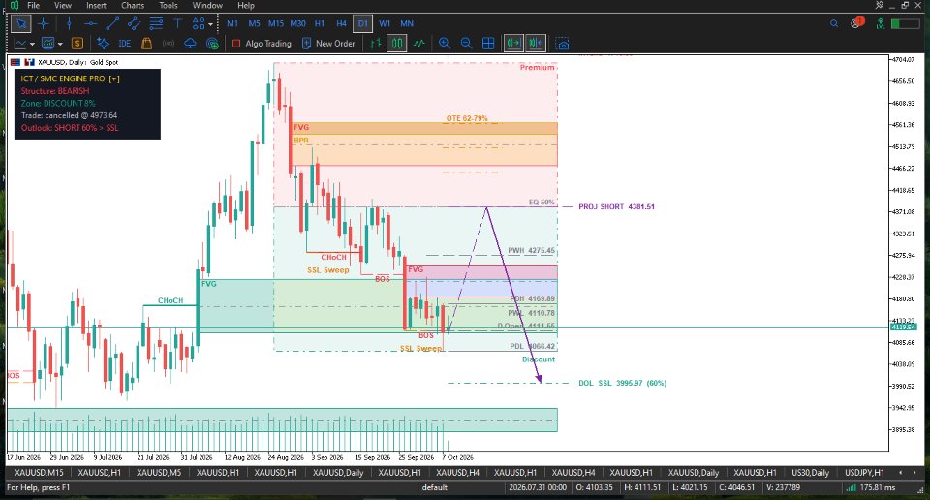Screen dimensions: 930x500
Task: Select the D1 daily timeframe
Action: tap(363, 23)
